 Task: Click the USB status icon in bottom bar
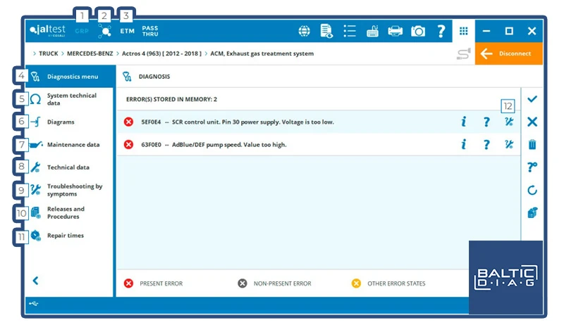[x=33, y=304]
